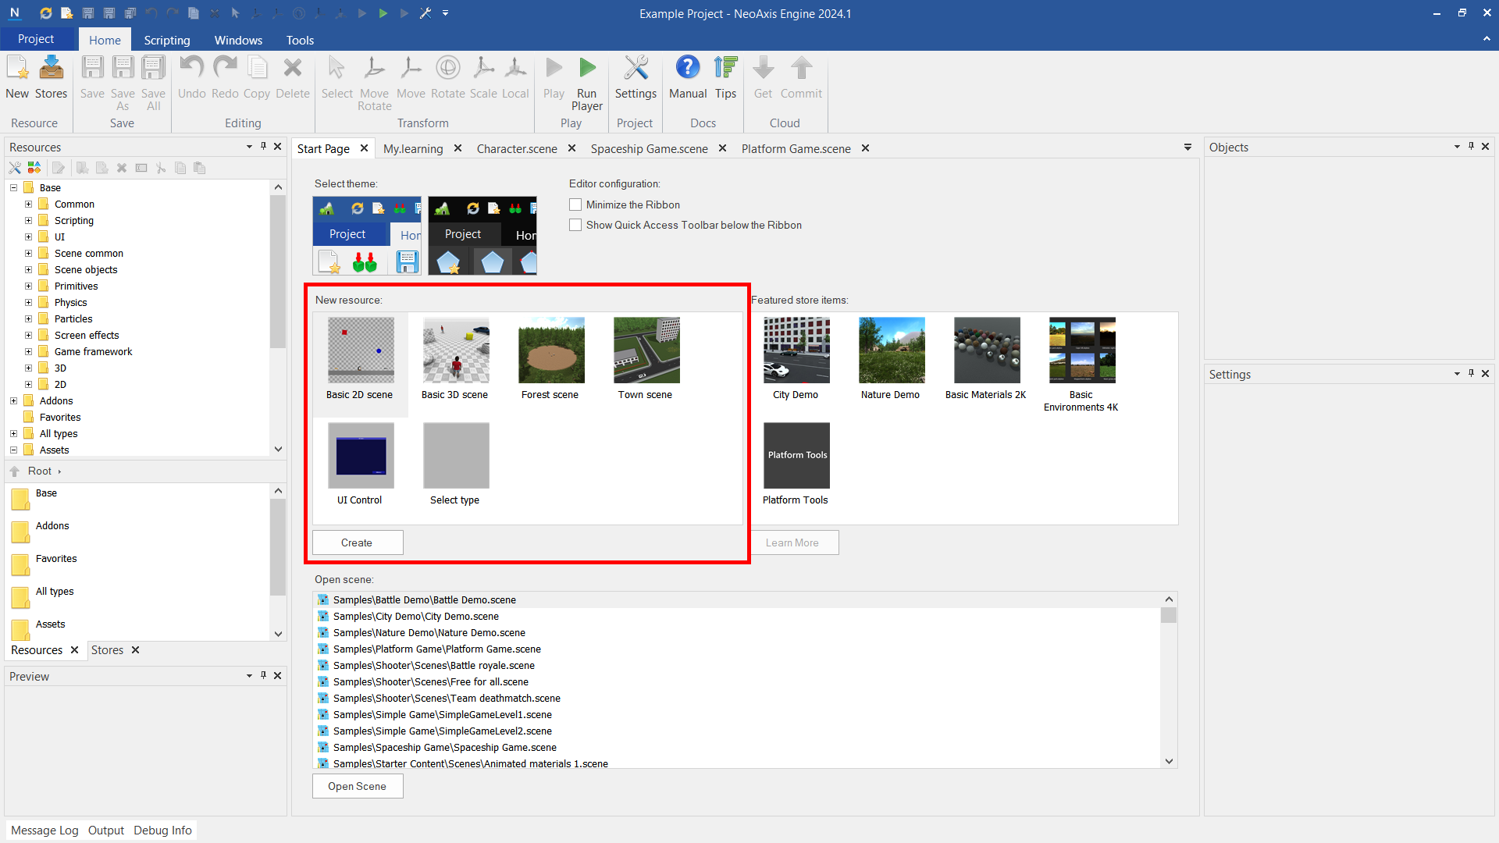
Task: Click the Run Player icon in ribbon
Action: coord(587,69)
